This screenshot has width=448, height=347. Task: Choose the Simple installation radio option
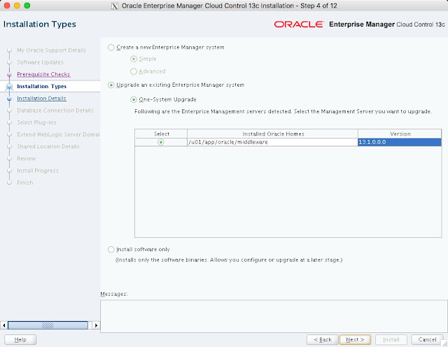(x=134, y=59)
